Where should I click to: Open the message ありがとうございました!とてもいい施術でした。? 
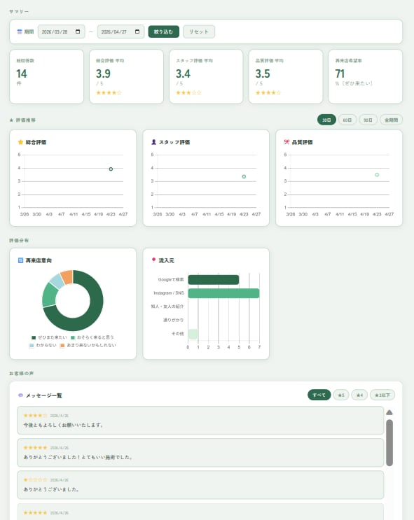200,452
